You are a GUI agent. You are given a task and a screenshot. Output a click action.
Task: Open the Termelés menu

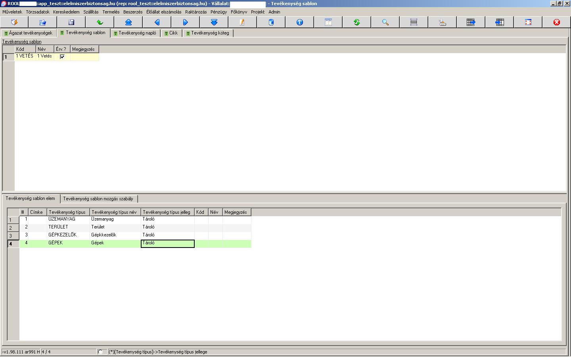coord(111,12)
